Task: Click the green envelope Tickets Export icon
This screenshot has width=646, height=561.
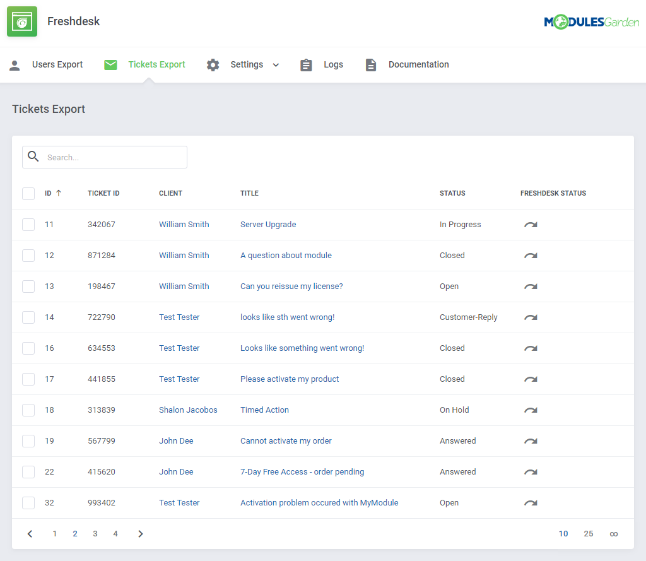Action: click(110, 65)
